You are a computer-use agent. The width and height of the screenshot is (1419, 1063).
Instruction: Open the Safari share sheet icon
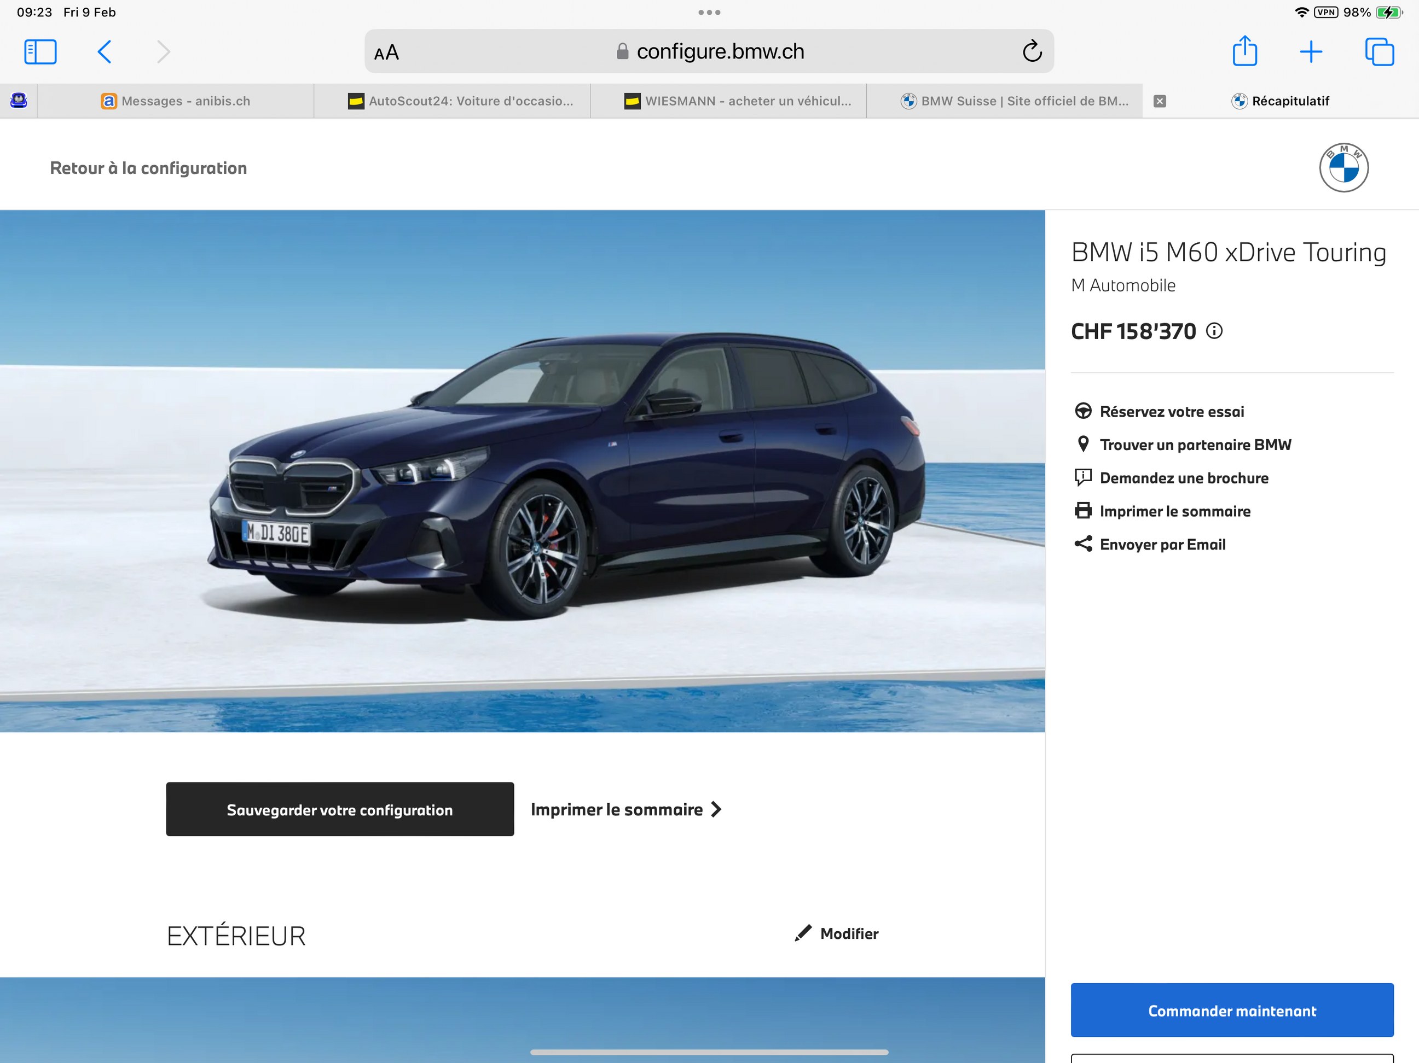click(1244, 51)
